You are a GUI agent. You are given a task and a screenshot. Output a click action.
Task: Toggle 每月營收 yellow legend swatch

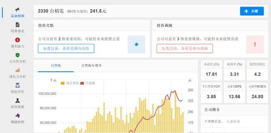coord(63,83)
